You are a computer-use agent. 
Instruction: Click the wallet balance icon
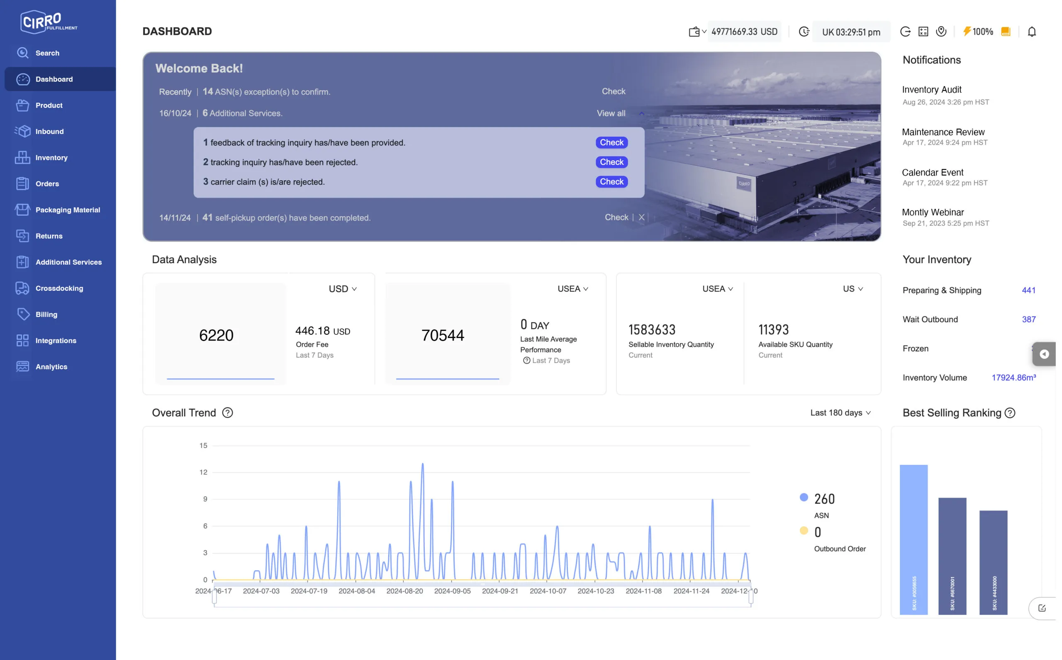click(694, 32)
